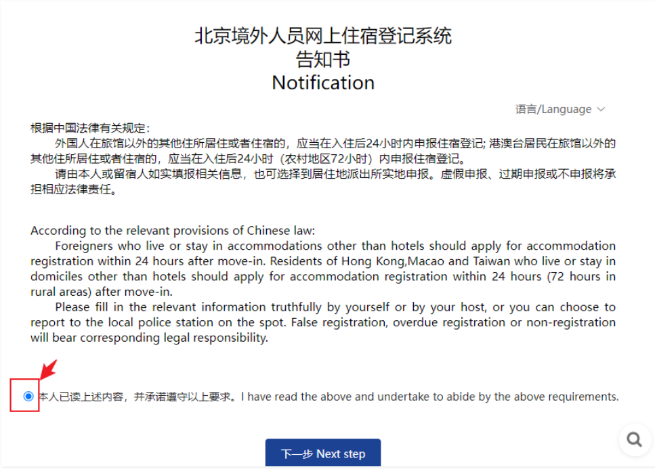Click the paragraph starting 'Foreigners who live'
The height and width of the screenshot is (469, 655).
(323, 268)
